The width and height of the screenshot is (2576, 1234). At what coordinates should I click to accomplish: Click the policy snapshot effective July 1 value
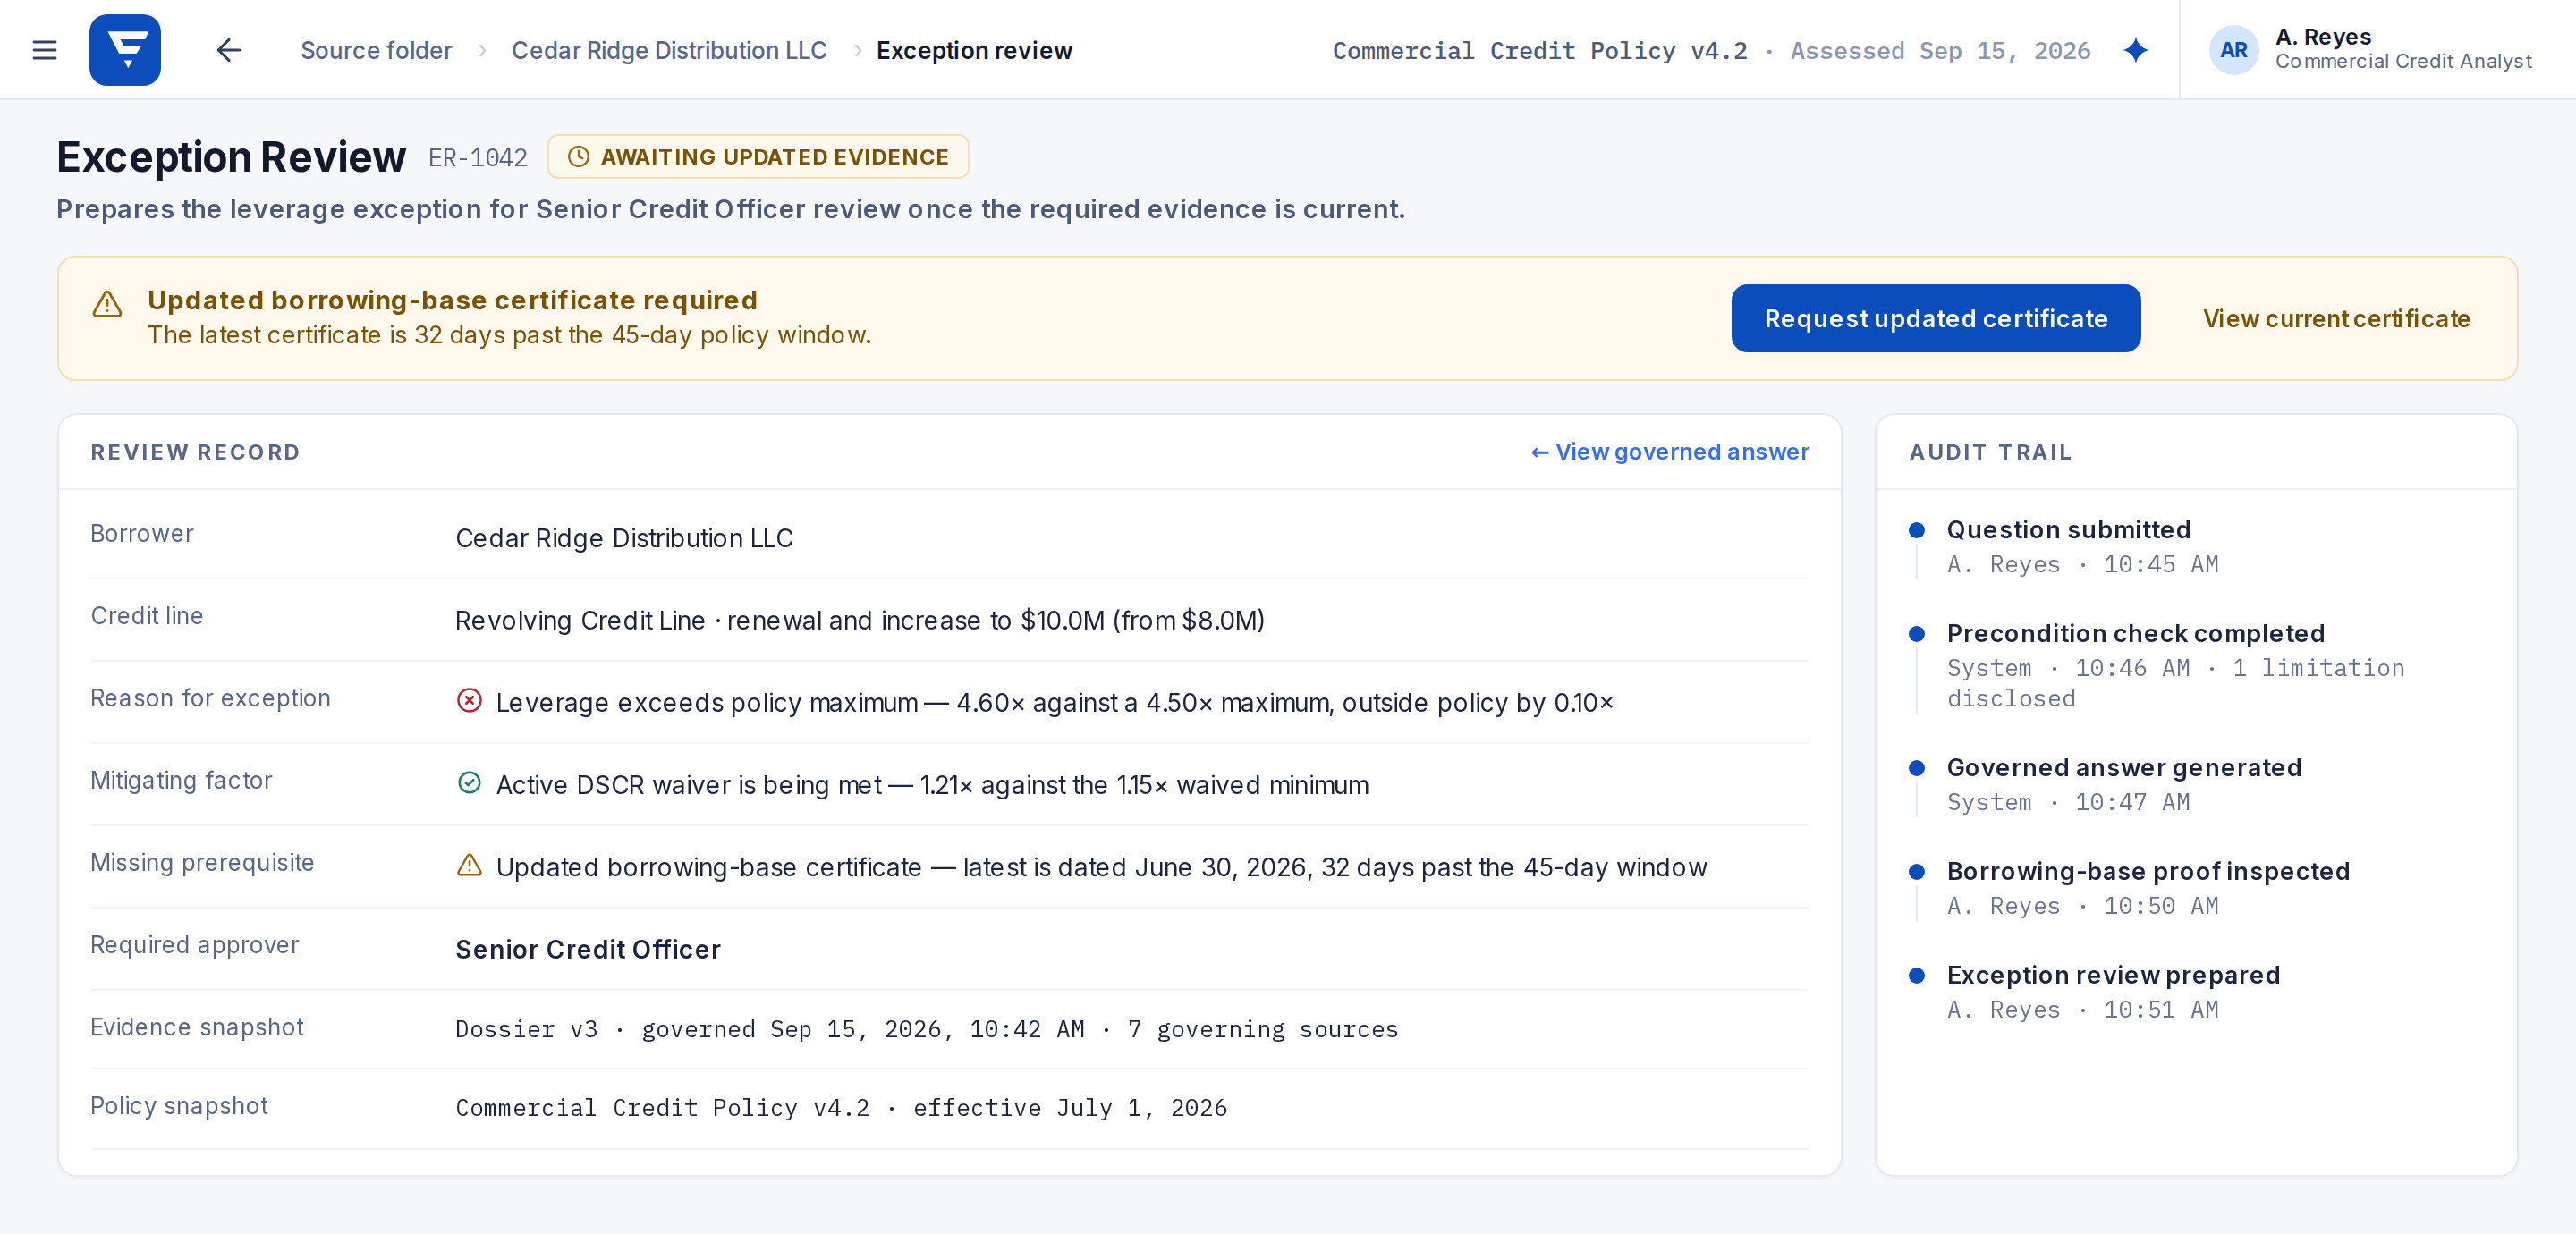(x=841, y=1108)
